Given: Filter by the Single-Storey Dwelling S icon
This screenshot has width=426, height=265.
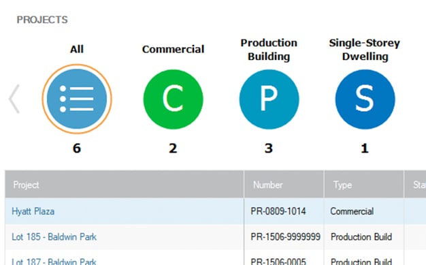Looking at the screenshot, I should pyautogui.click(x=365, y=99).
